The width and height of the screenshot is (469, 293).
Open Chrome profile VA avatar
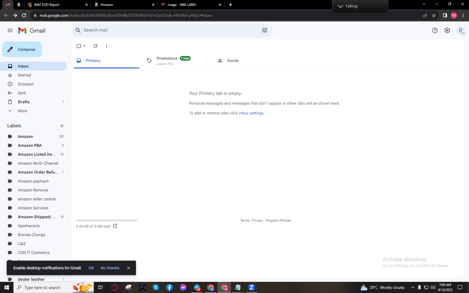tap(454, 15)
